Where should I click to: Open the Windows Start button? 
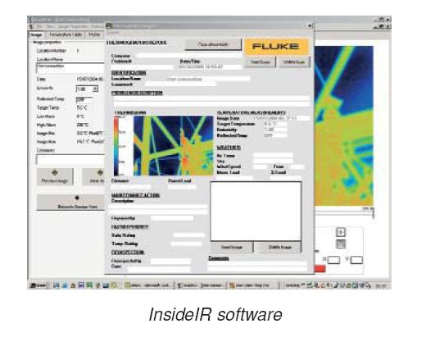[38, 285]
